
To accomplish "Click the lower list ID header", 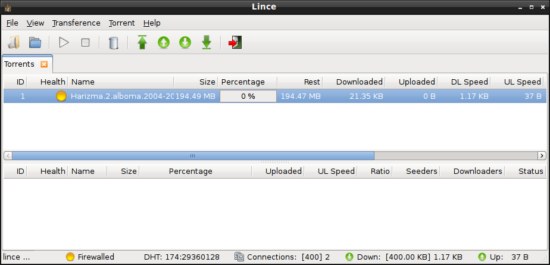I will point(15,172).
